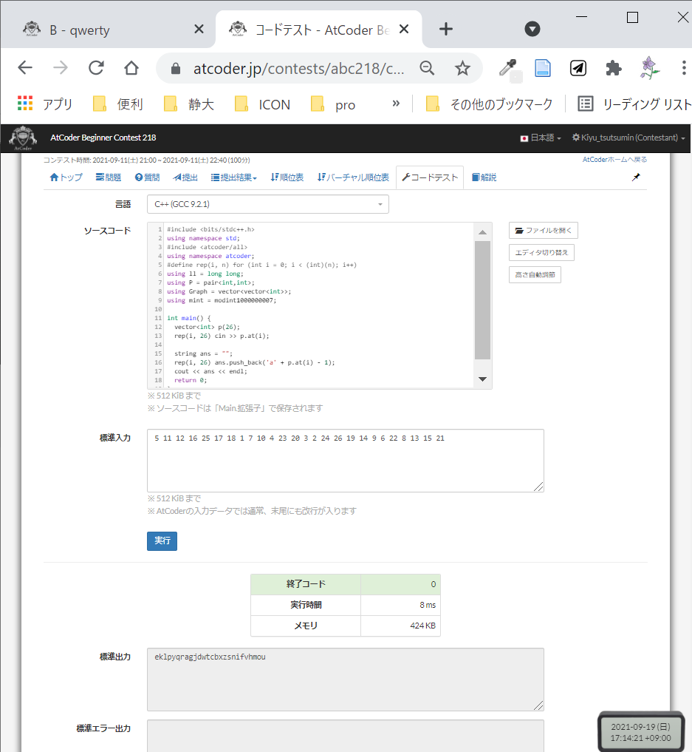Click the browser extensions puzzle piece icon

click(613, 67)
